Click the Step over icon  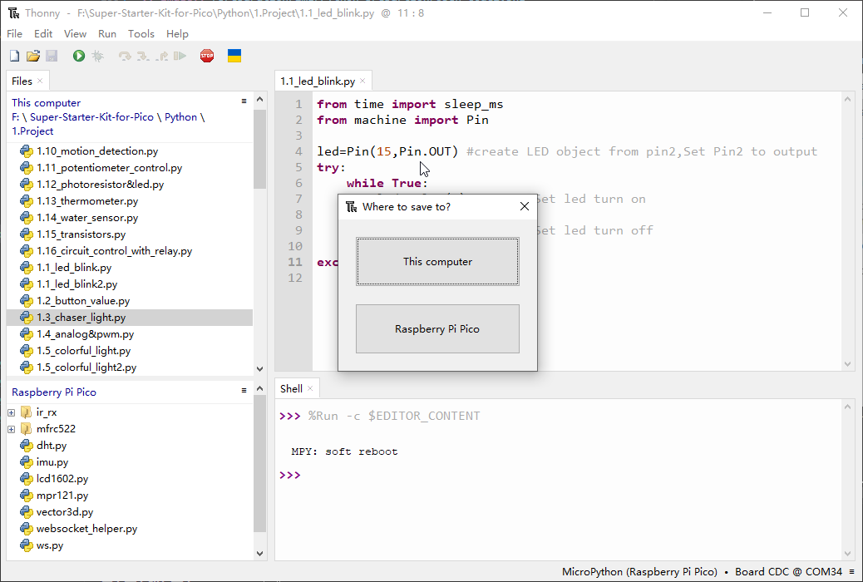(x=125, y=56)
